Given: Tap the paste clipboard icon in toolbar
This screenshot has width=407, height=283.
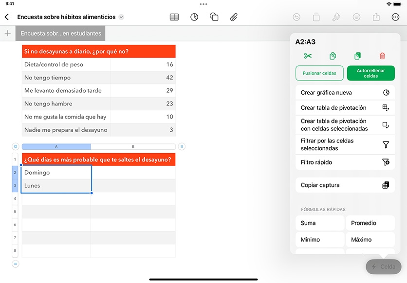Looking at the screenshot, I should click(316, 17).
